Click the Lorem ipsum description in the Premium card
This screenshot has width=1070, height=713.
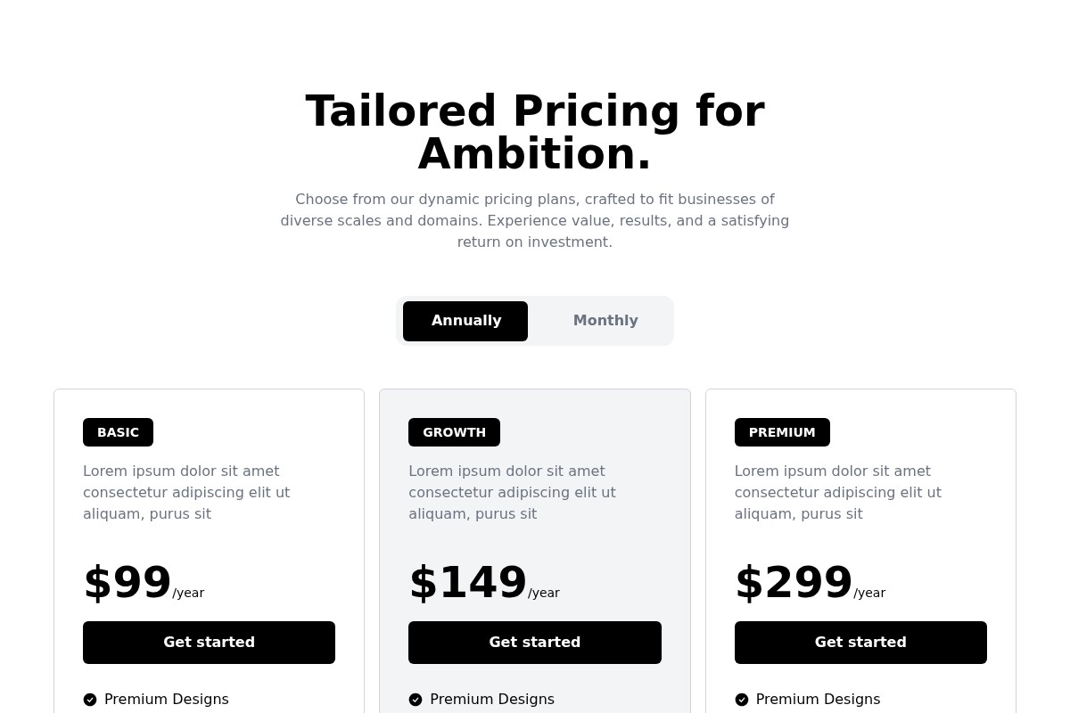pyautogui.click(x=838, y=492)
